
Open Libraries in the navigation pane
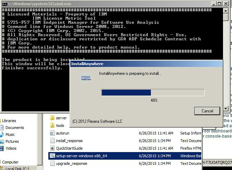click(9, 121)
